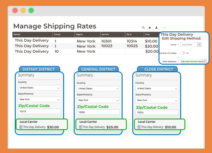Click the zip code field containing 10310
The height and width of the screenshot is (153, 212).
pos(39,111)
